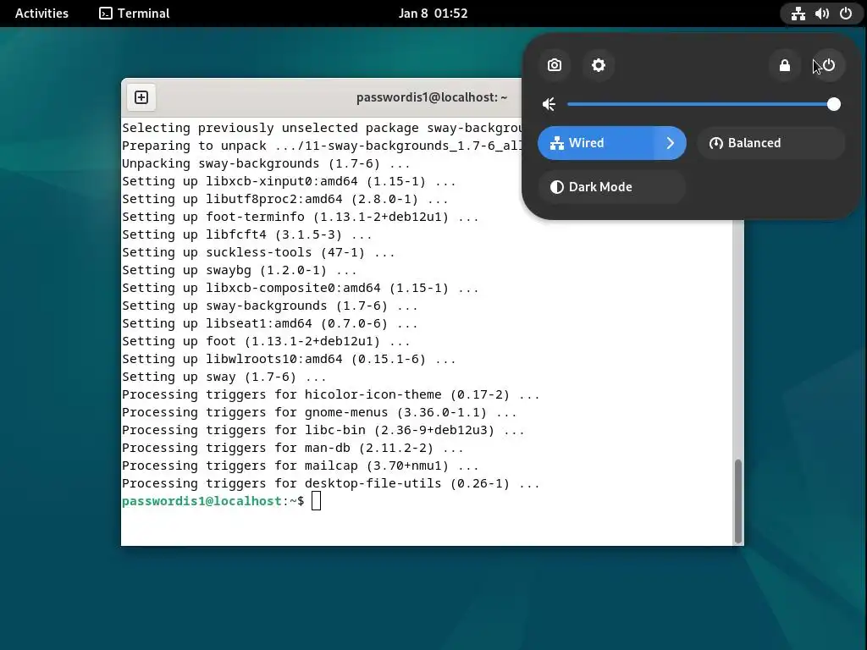Click 'Processing triggers for mailcap' line
The width and height of the screenshot is (867, 650).
(301, 465)
